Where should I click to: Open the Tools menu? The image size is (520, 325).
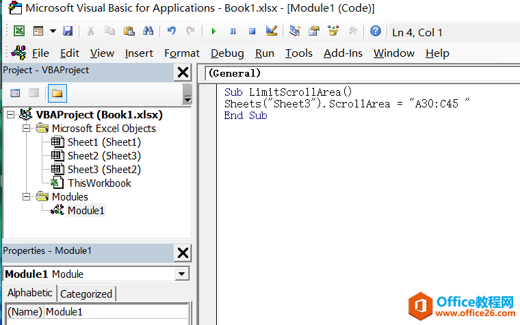click(x=299, y=53)
